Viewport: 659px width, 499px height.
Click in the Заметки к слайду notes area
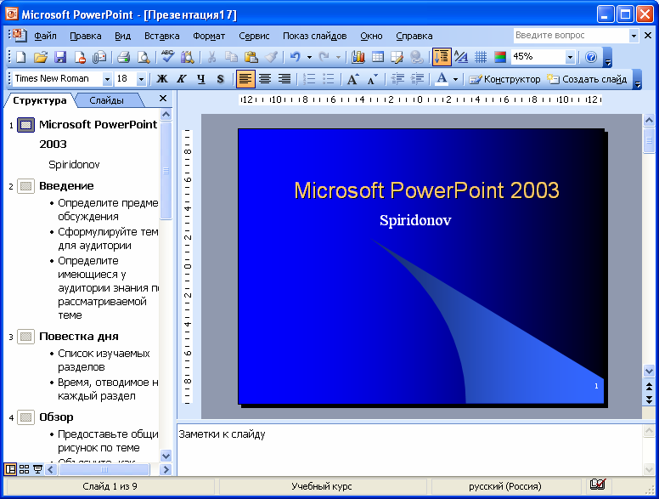tap(408, 451)
